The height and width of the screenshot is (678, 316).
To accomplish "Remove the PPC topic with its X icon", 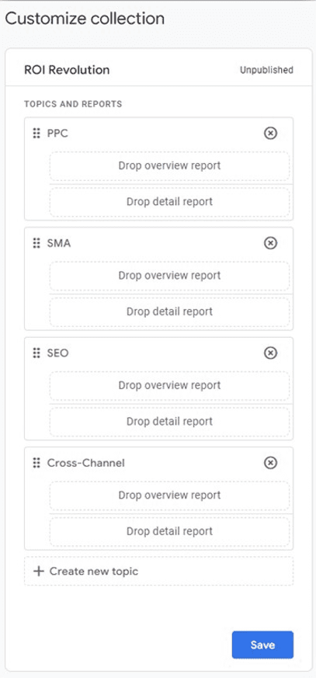I will [x=270, y=134].
